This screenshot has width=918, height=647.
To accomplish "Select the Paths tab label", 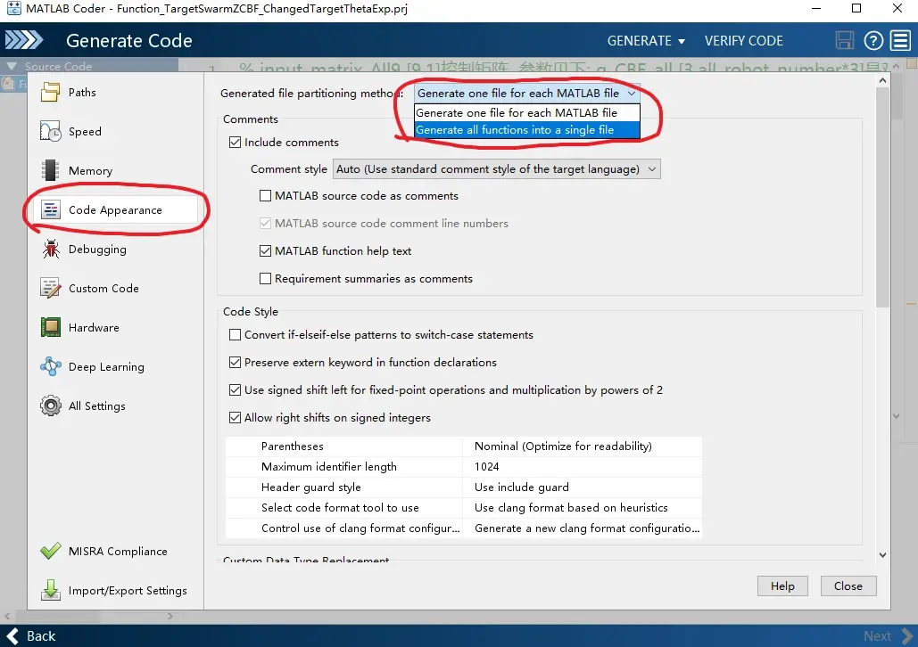I will [x=82, y=93].
